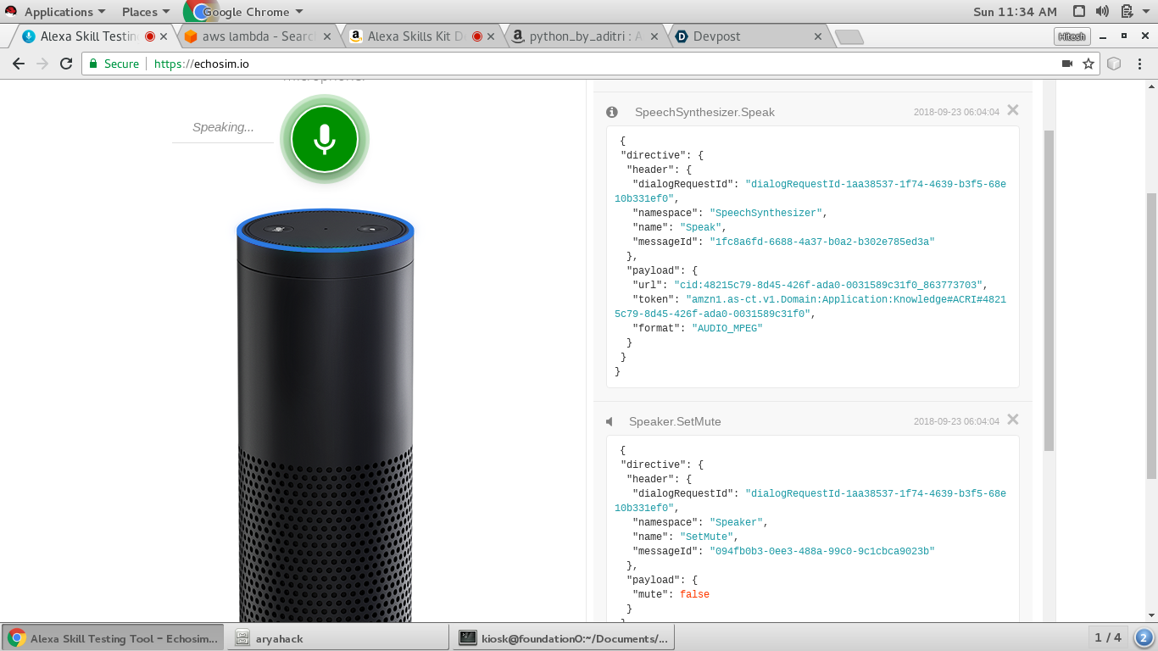The image size is (1158, 651).
Task: Click speaker icon beside Speaker.SetMute
Action: [610, 421]
